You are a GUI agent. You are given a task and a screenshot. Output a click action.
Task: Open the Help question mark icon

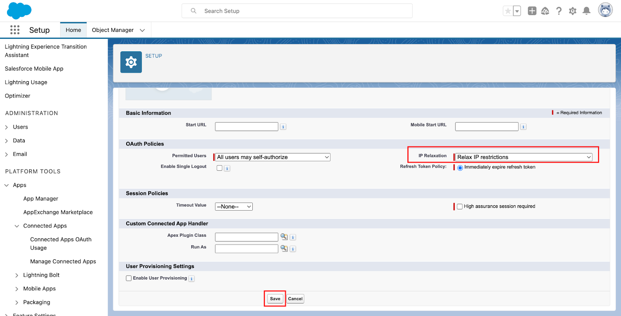tap(559, 11)
